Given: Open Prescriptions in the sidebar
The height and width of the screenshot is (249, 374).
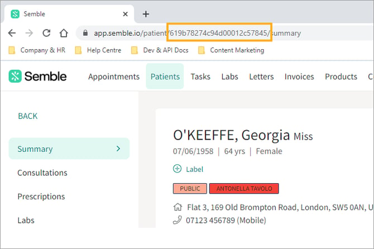Looking at the screenshot, I should click(41, 197).
